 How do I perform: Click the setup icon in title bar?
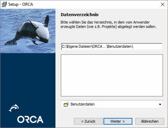(4, 4)
